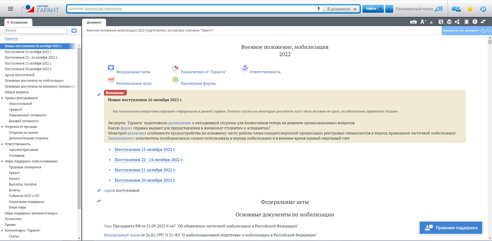Click the Свернуть link

point(11,39)
